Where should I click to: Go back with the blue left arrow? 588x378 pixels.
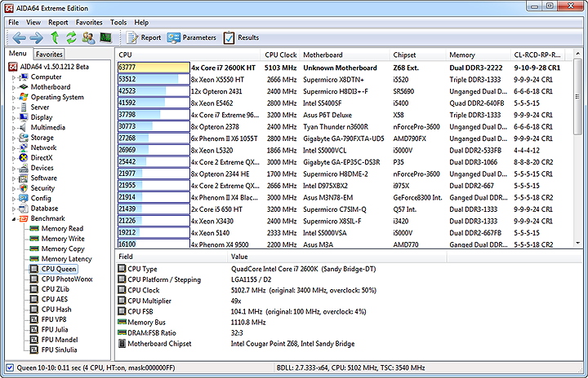pos(19,37)
